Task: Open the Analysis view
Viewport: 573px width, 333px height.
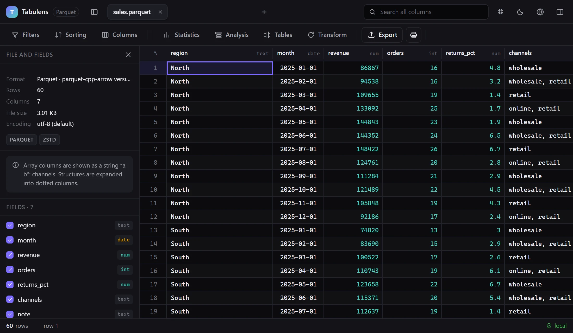Action: (x=232, y=35)
